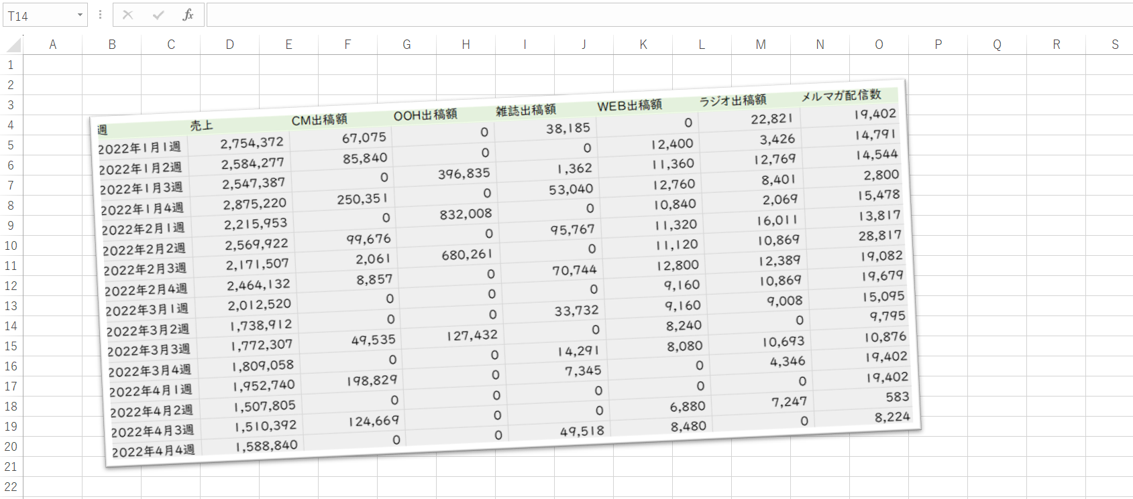Select row 14 header
This screenshot has height=499, width=1133.
pyautogui.click(x=11, y=326)
